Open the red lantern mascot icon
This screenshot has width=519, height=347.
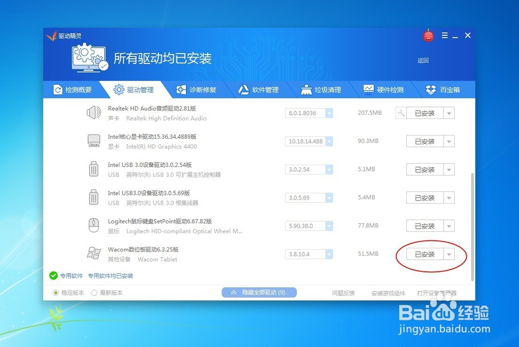tap(428, 35)
